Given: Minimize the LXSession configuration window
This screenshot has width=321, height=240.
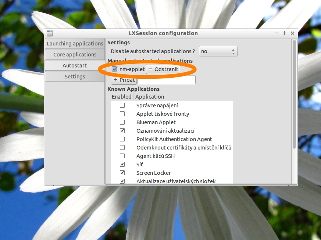Looking at the screenshot, I should point(277,33).
